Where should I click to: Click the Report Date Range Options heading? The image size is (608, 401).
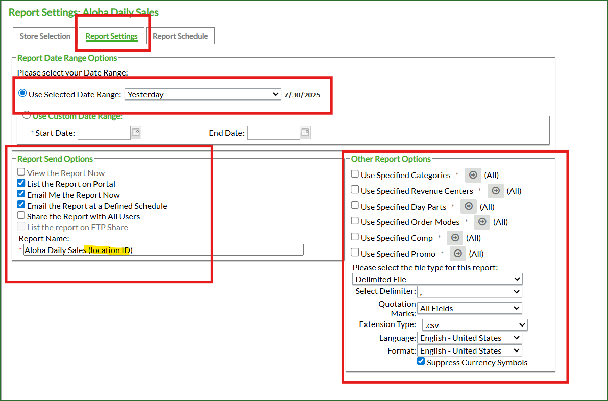pos(67,58)
